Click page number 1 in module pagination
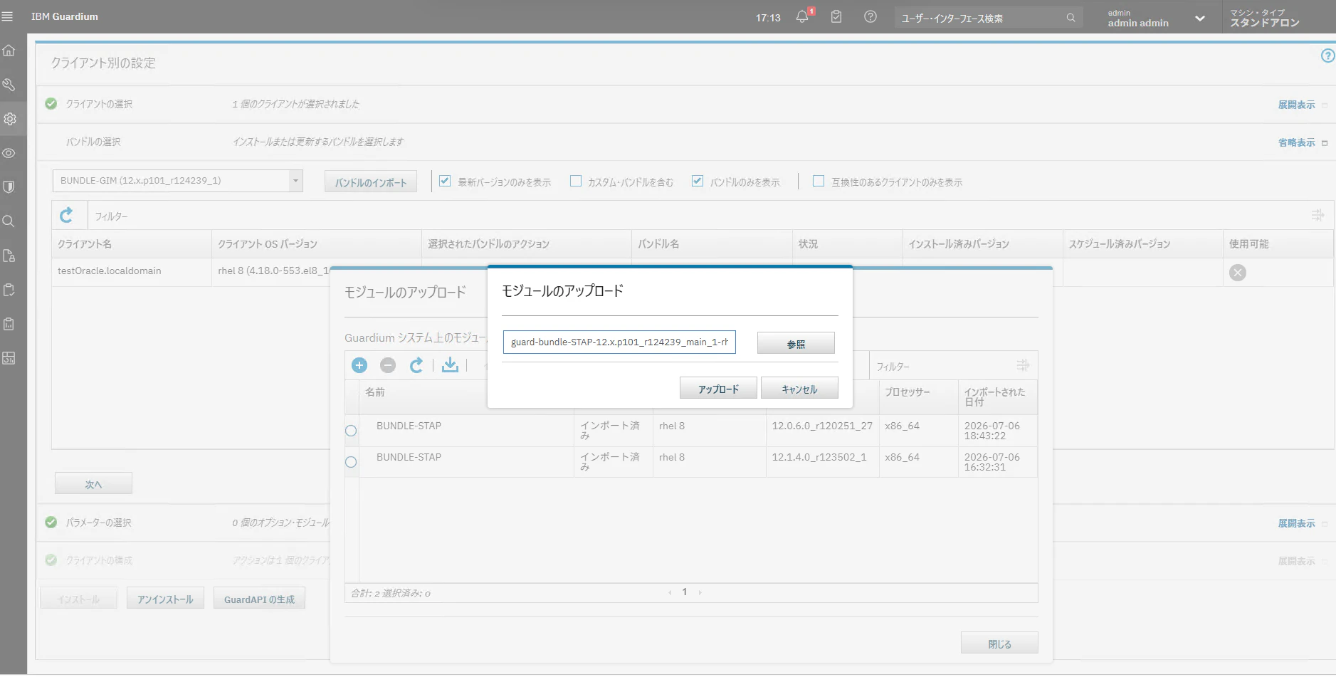 click(x=685, y=592)
